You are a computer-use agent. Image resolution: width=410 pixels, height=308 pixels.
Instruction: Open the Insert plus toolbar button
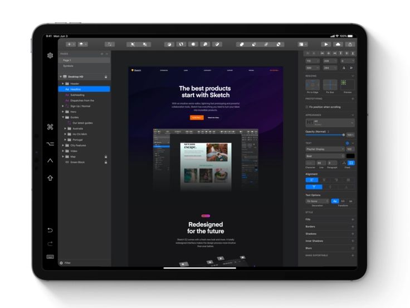(x=71, y=44)
